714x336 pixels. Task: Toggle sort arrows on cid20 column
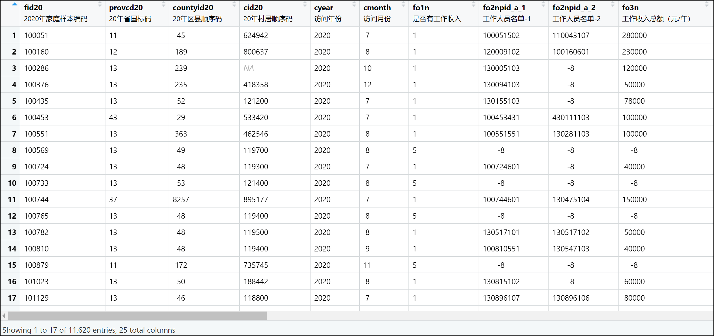(x=305, y=4)
